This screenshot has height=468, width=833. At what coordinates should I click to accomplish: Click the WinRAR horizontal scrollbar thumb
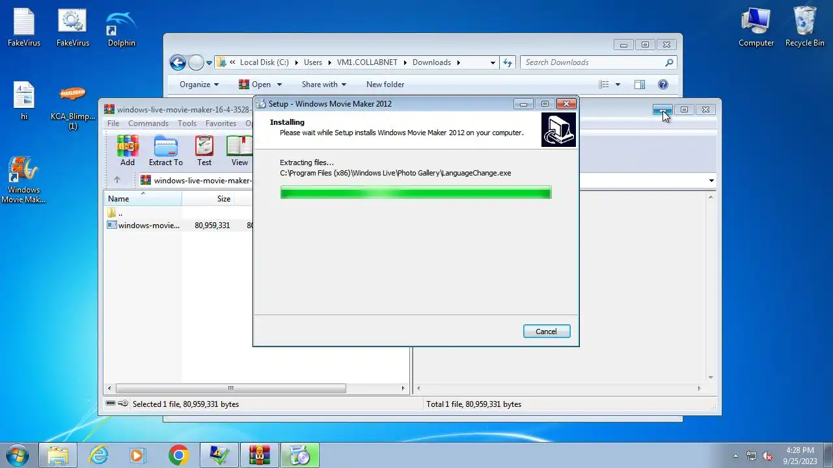click(230, 388)
